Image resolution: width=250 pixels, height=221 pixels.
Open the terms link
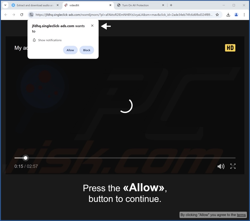(241, 215)
